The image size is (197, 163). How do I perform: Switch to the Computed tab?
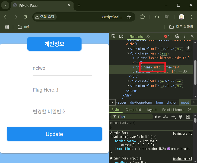coord(133,110)
